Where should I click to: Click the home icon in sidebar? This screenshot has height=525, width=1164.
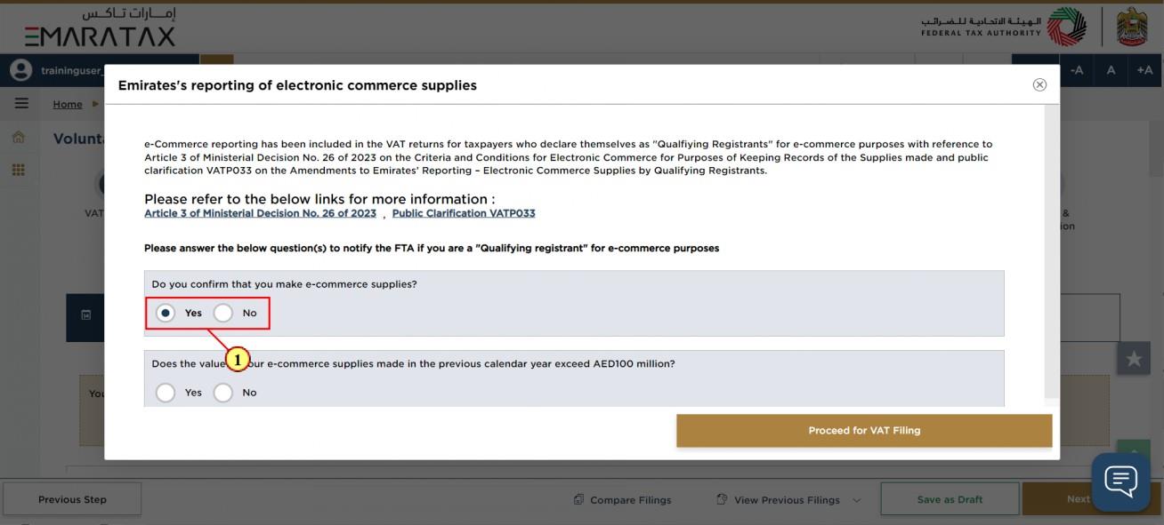(18, 138)
